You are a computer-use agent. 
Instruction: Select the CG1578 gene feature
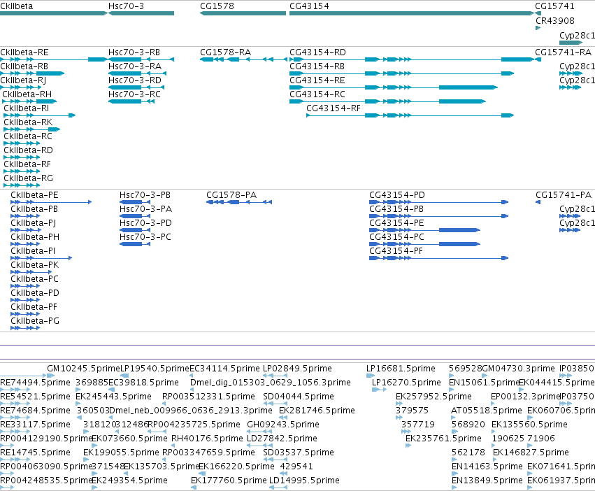(x=243, y=13)
